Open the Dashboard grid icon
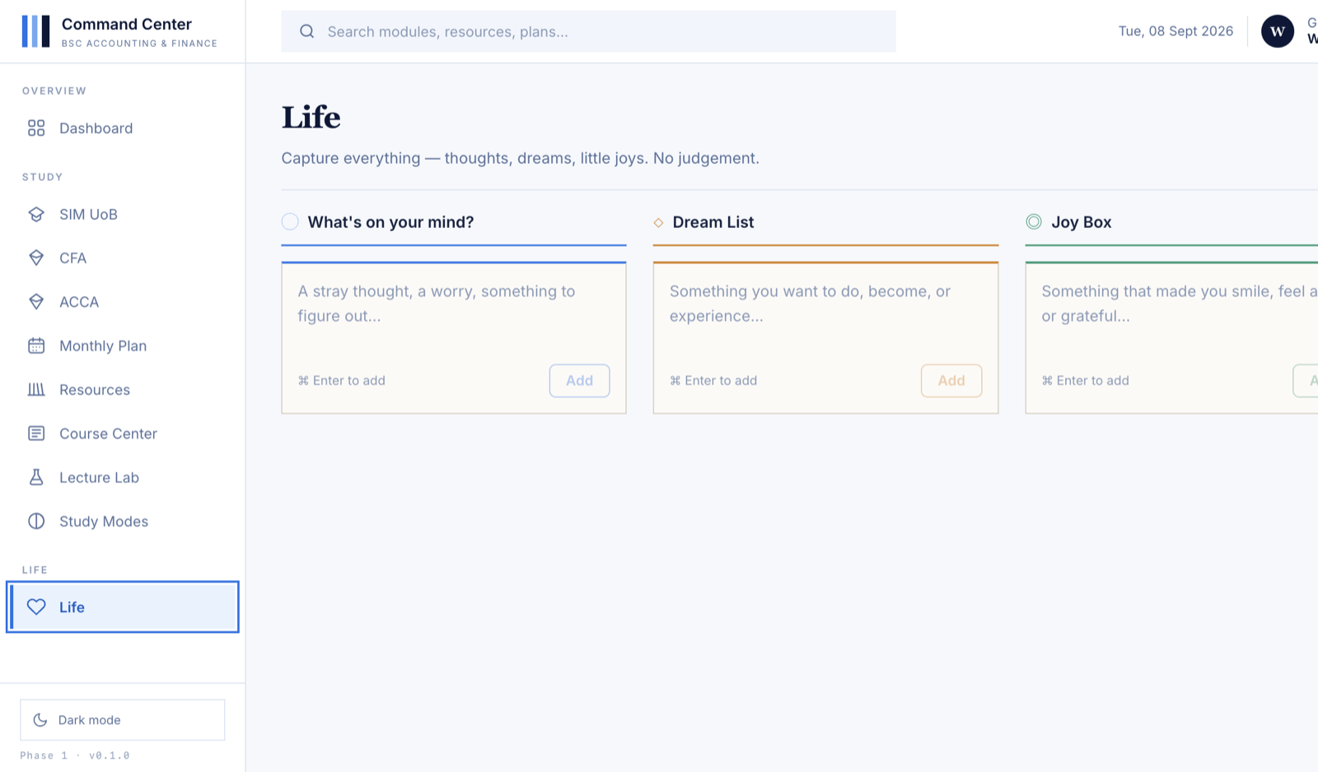 (x=36, y=128)
